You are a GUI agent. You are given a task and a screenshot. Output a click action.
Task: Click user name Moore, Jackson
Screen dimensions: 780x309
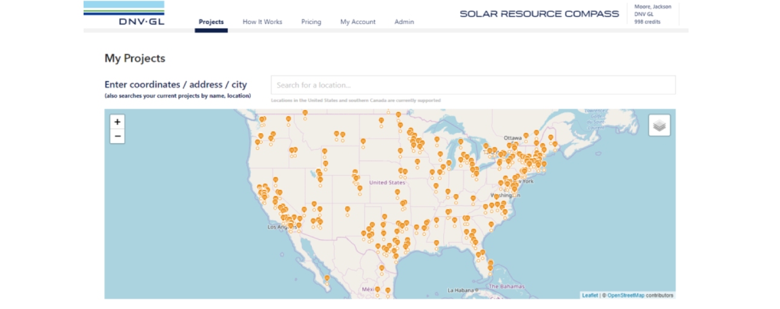[x=653, y=7]
